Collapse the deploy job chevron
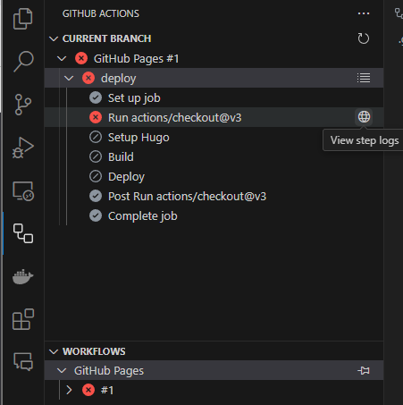 click(69, 79)
